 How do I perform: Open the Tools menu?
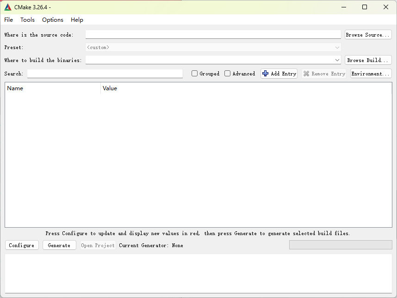27,20
